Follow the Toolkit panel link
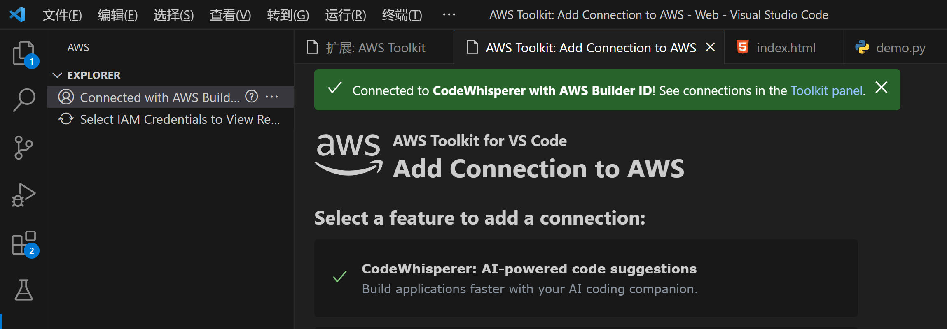Screen dimensions: 947x329 827,90
